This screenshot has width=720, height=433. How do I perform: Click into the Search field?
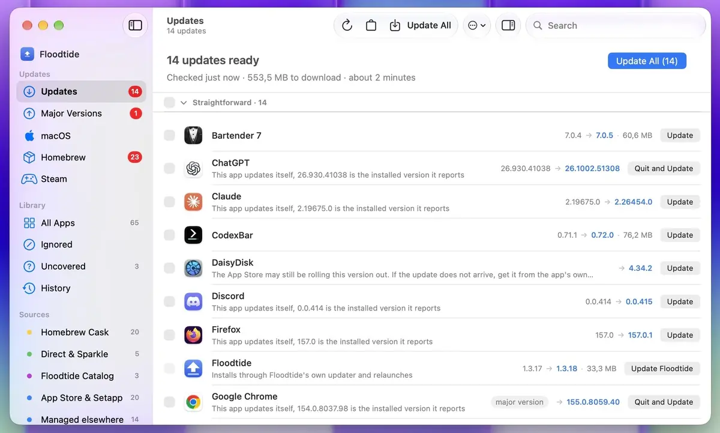pyautogui.click(x=616, y=25)
